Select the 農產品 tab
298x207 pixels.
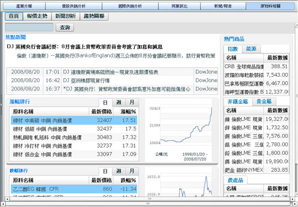click(x=236, y=180)
